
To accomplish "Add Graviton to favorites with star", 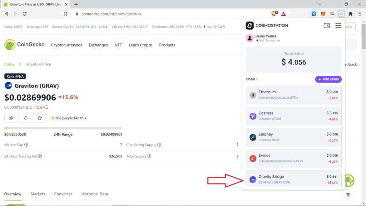I will tap(40, 118).
